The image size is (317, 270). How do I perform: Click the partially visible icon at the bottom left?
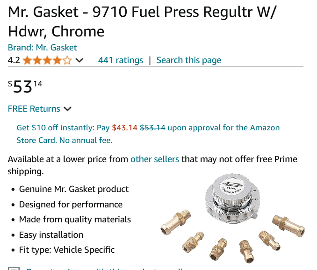click(x=14, y=268)
